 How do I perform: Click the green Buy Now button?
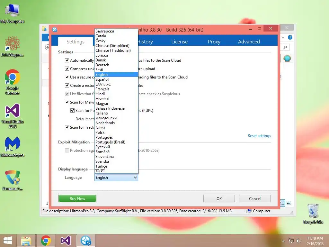click(x=77, y=198)
